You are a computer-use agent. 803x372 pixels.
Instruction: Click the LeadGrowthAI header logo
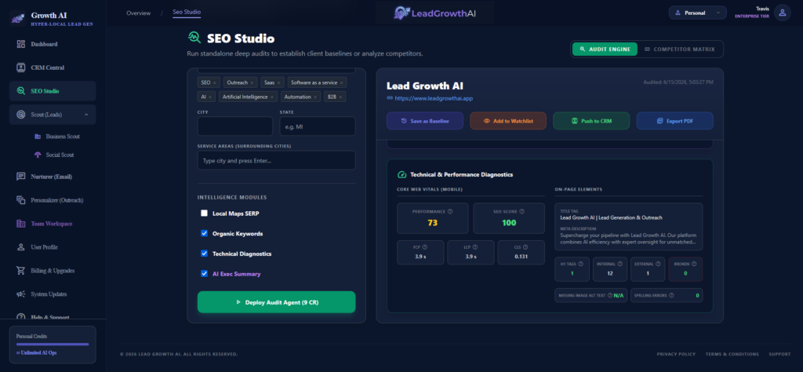click(x=434, y=13)
